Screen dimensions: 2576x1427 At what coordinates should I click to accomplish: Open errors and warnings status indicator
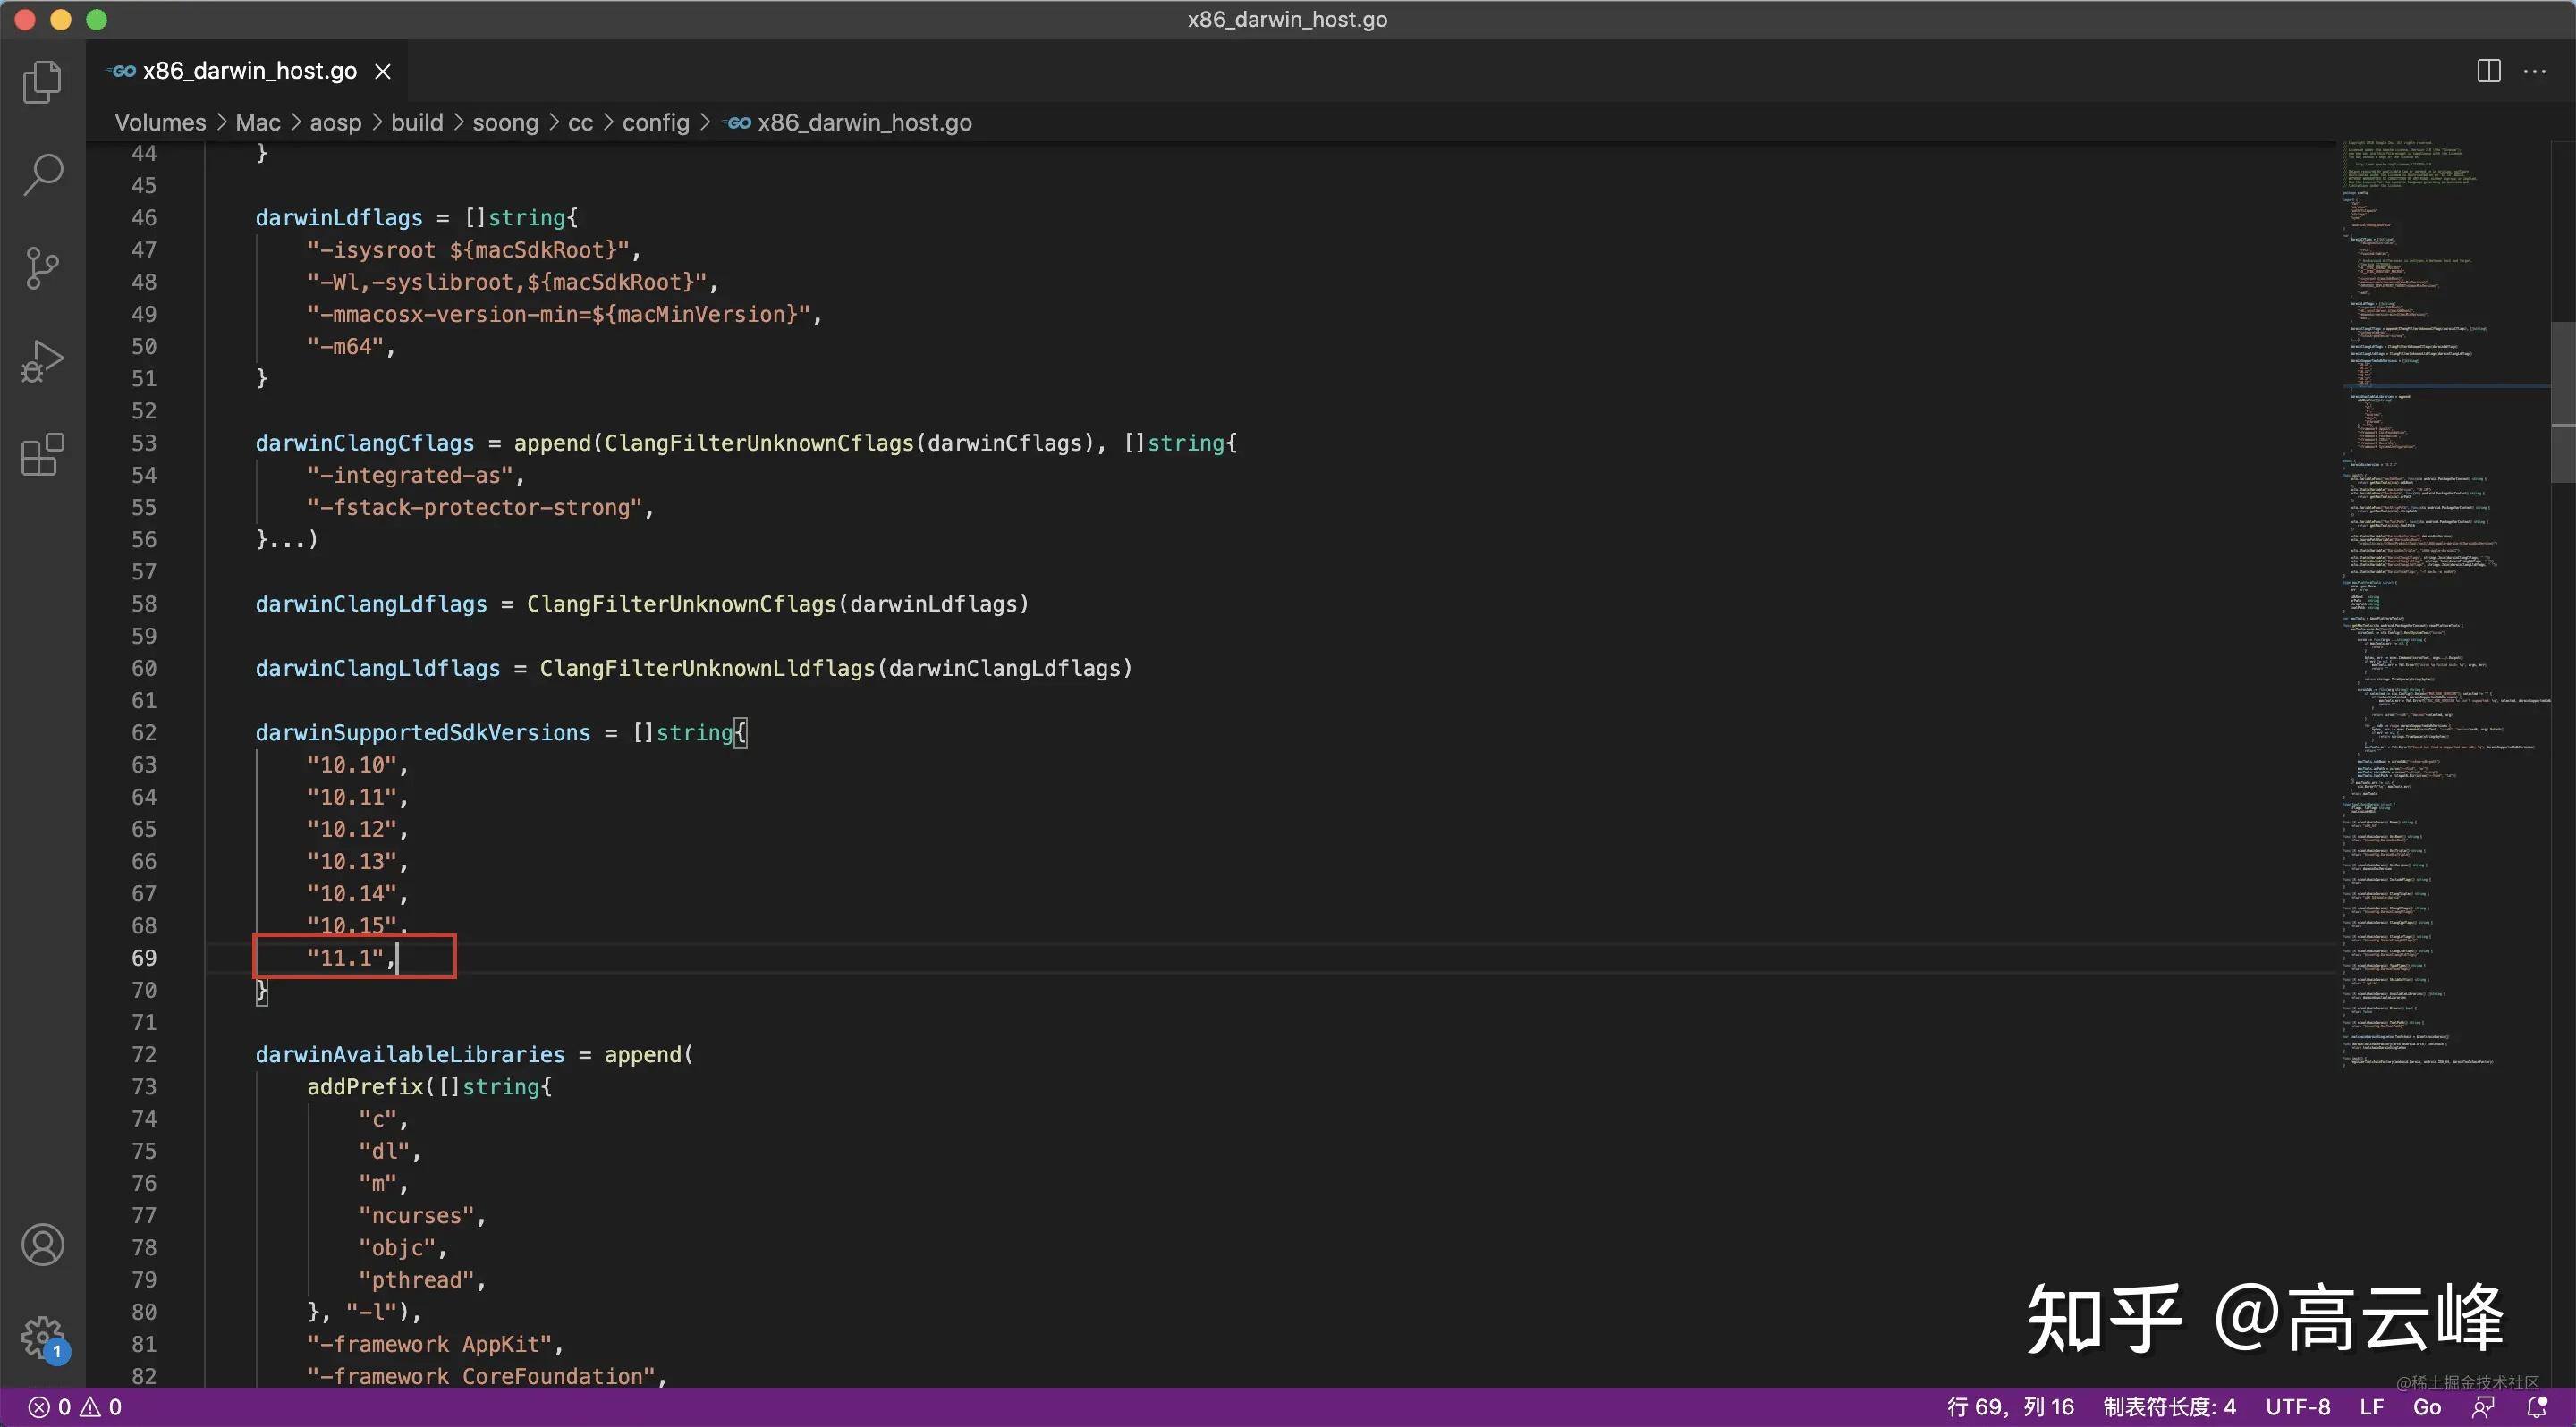tap(75, 1407)
